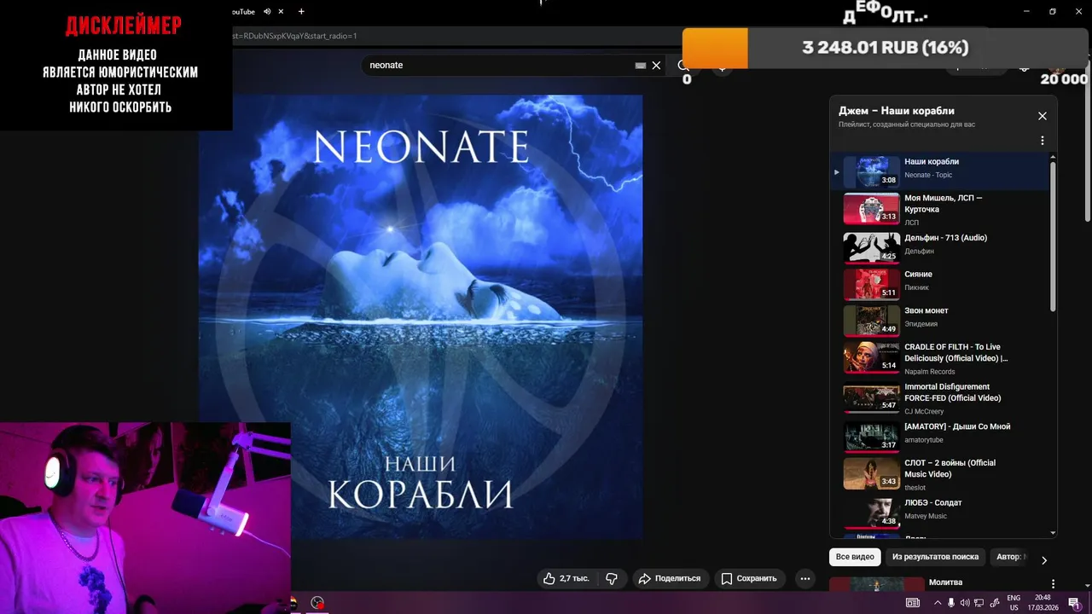Open the ЛСП channel name

[911, 223]
